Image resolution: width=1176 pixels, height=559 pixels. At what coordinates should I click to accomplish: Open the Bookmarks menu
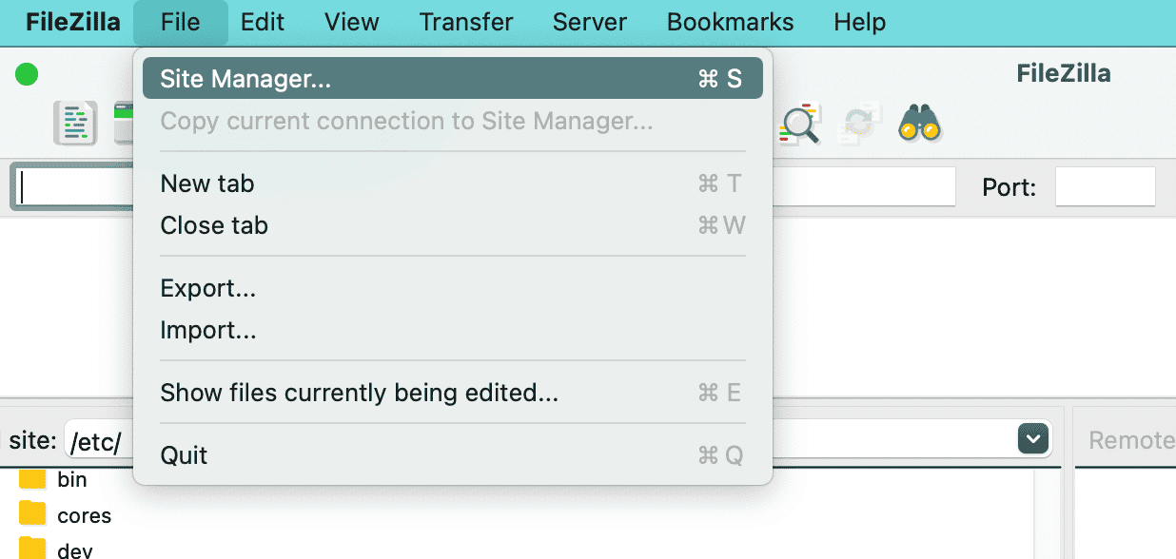(730, 21)
